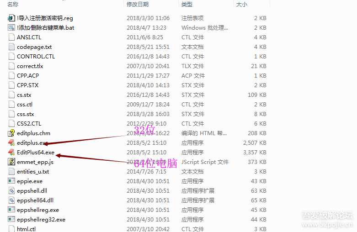Screen dimensions: 357x232
Task: Select file name css.stx
Action: (x=25, y=114)
